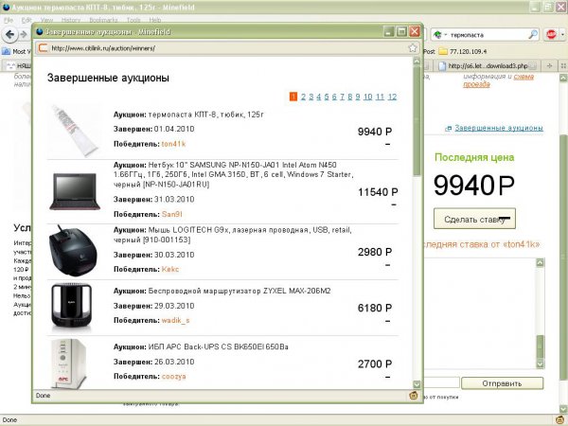The height and width of the screenshot is (426, 568).
Task: Open the Tools menu
Action: [x=133, y=20]
